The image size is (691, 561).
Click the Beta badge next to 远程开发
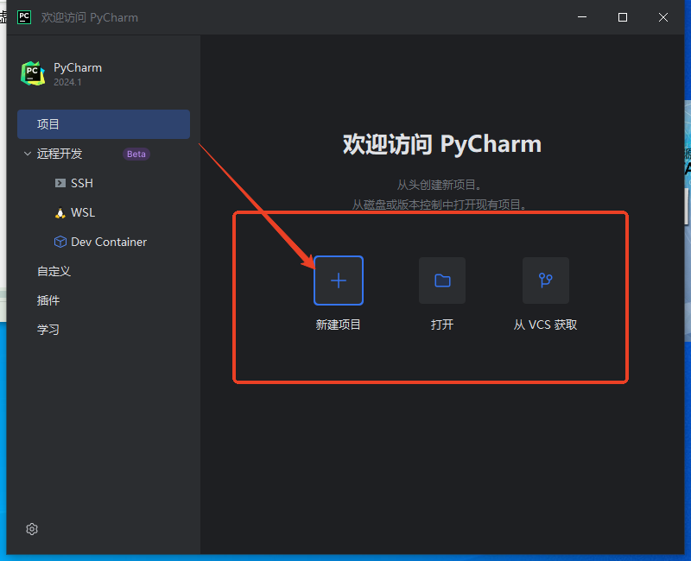point(136,154)
